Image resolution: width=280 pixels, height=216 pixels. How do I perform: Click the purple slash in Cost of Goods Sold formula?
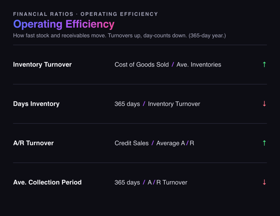[172, 64]
